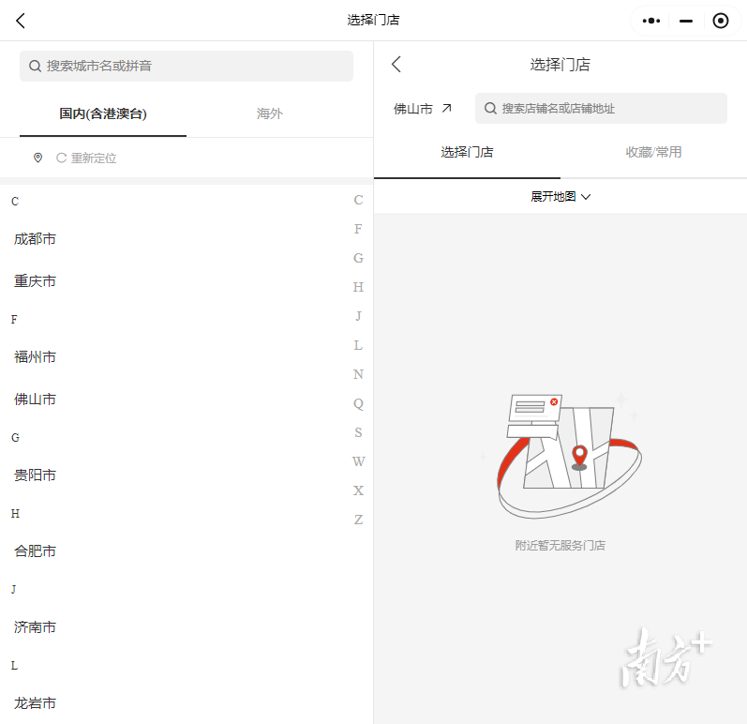Choose 成都市 from the city list
Screen dimensions: 747x724
coord(36,239)
